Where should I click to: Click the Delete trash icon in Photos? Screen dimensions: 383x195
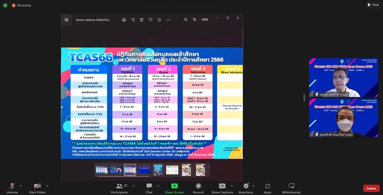click(x=142, y=20)
